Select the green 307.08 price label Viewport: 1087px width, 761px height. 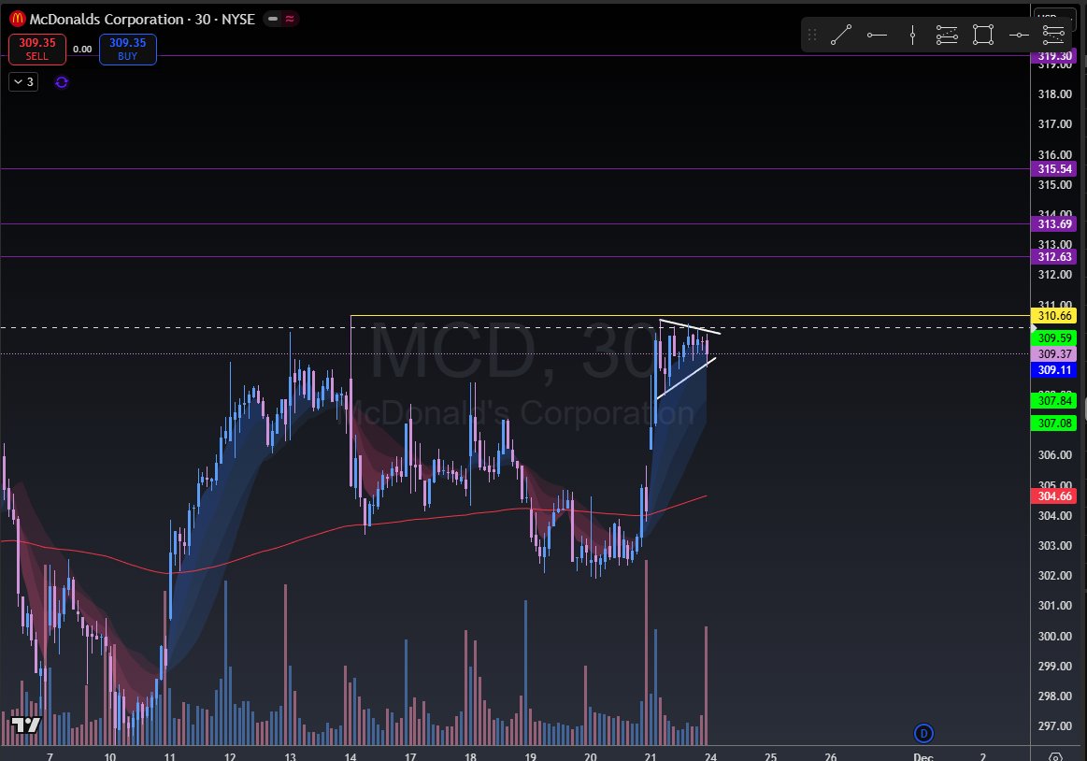[x=1054, y=424]
